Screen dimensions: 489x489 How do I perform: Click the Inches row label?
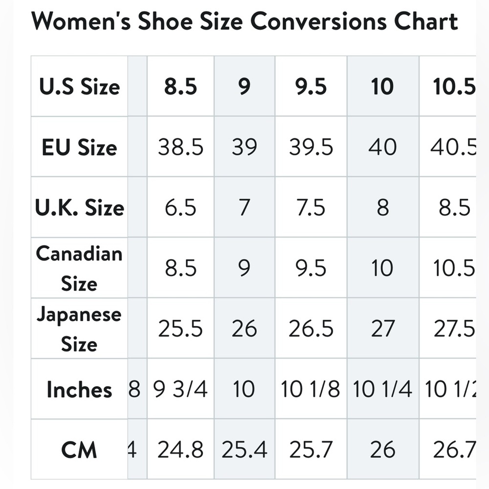coord(79,389)
